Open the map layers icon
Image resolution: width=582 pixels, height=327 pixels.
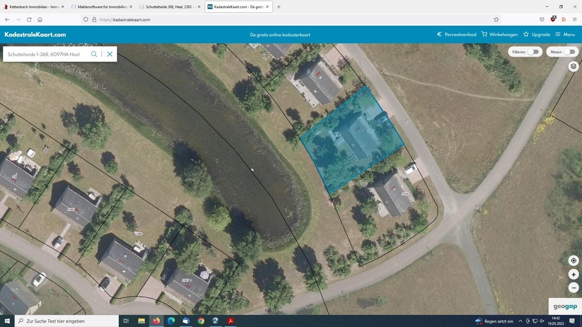click(573, 66)
